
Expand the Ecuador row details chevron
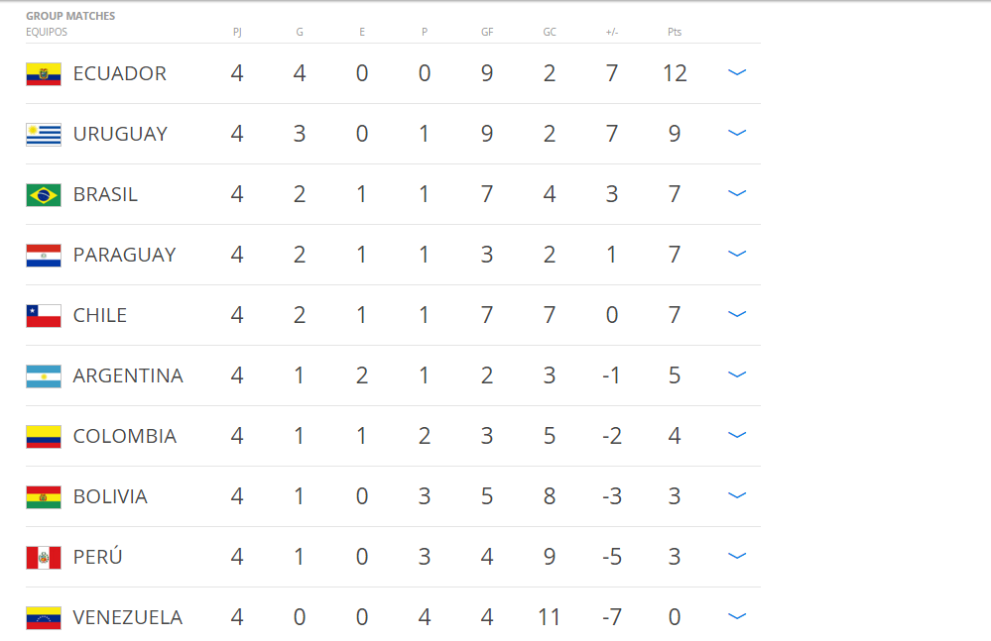(x=737, y=72)
